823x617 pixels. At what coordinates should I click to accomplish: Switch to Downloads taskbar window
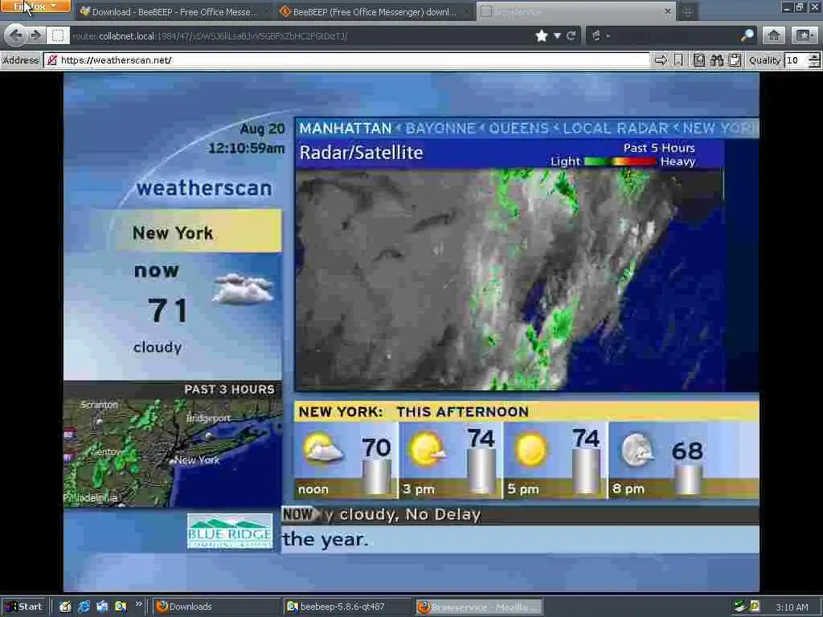pyautogui.click(x=216, y=607)
